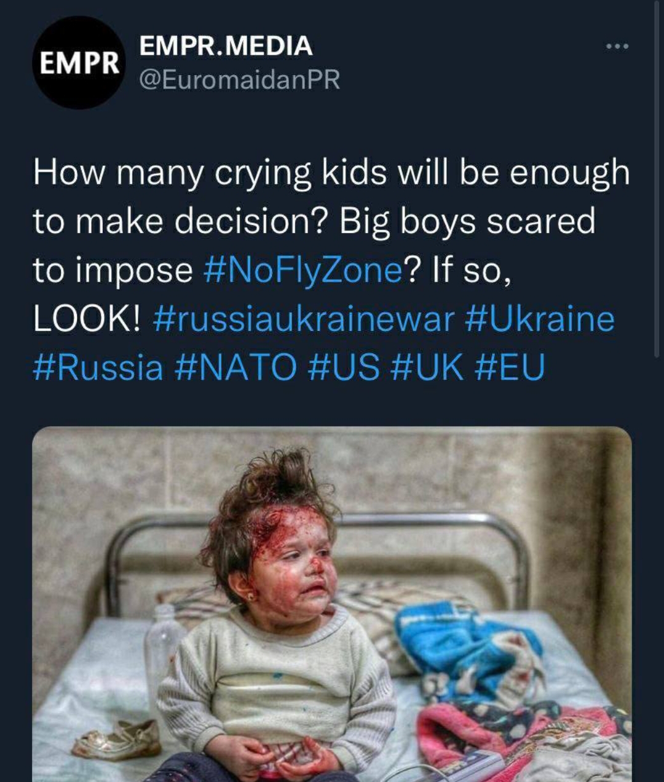Open the @EuromaidanPR handle
The image size is (664, 782).
240,79
